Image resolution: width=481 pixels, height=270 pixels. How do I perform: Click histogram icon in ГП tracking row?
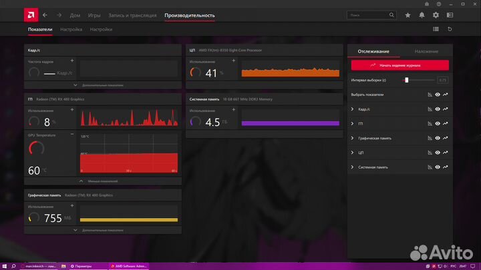point(430,123)
